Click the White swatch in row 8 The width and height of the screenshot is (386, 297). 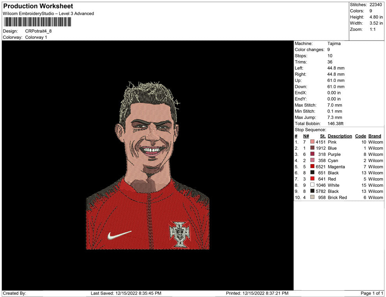312,185
